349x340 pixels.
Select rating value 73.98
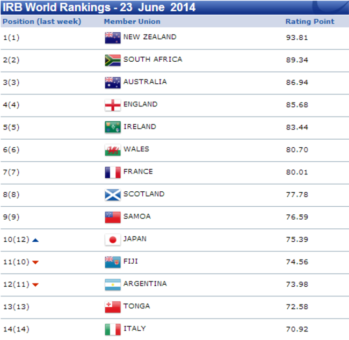click(297, 284)
